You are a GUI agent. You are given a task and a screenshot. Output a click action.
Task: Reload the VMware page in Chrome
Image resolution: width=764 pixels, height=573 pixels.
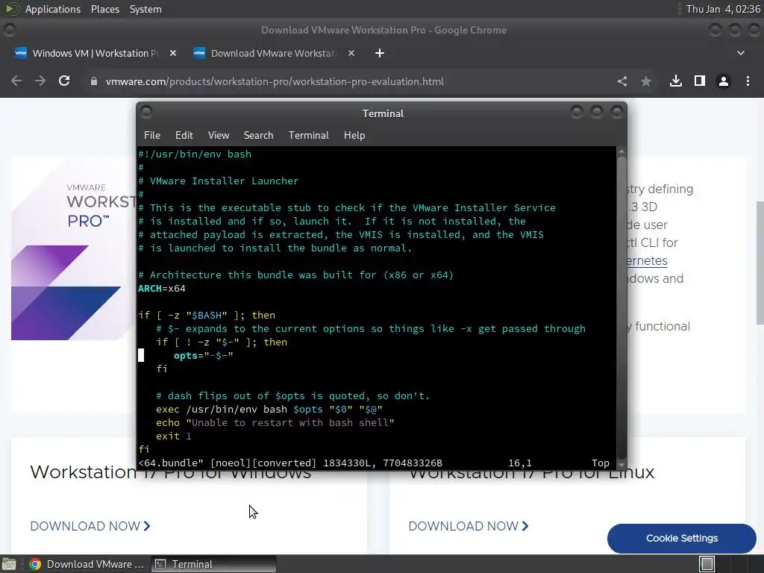point(64,81)
